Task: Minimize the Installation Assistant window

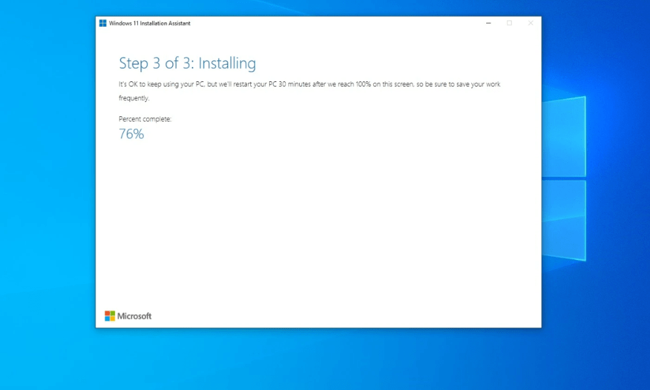Action: coord(488,23)
